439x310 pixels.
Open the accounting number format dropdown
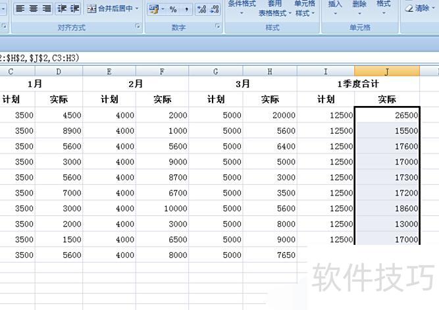click(x=162, y=9)
